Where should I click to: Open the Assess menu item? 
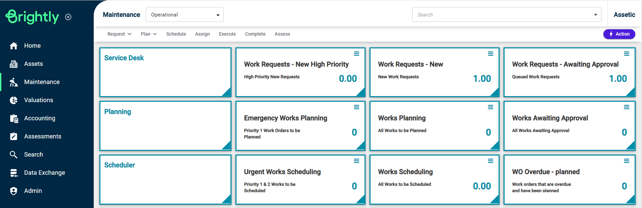[283, 34]
